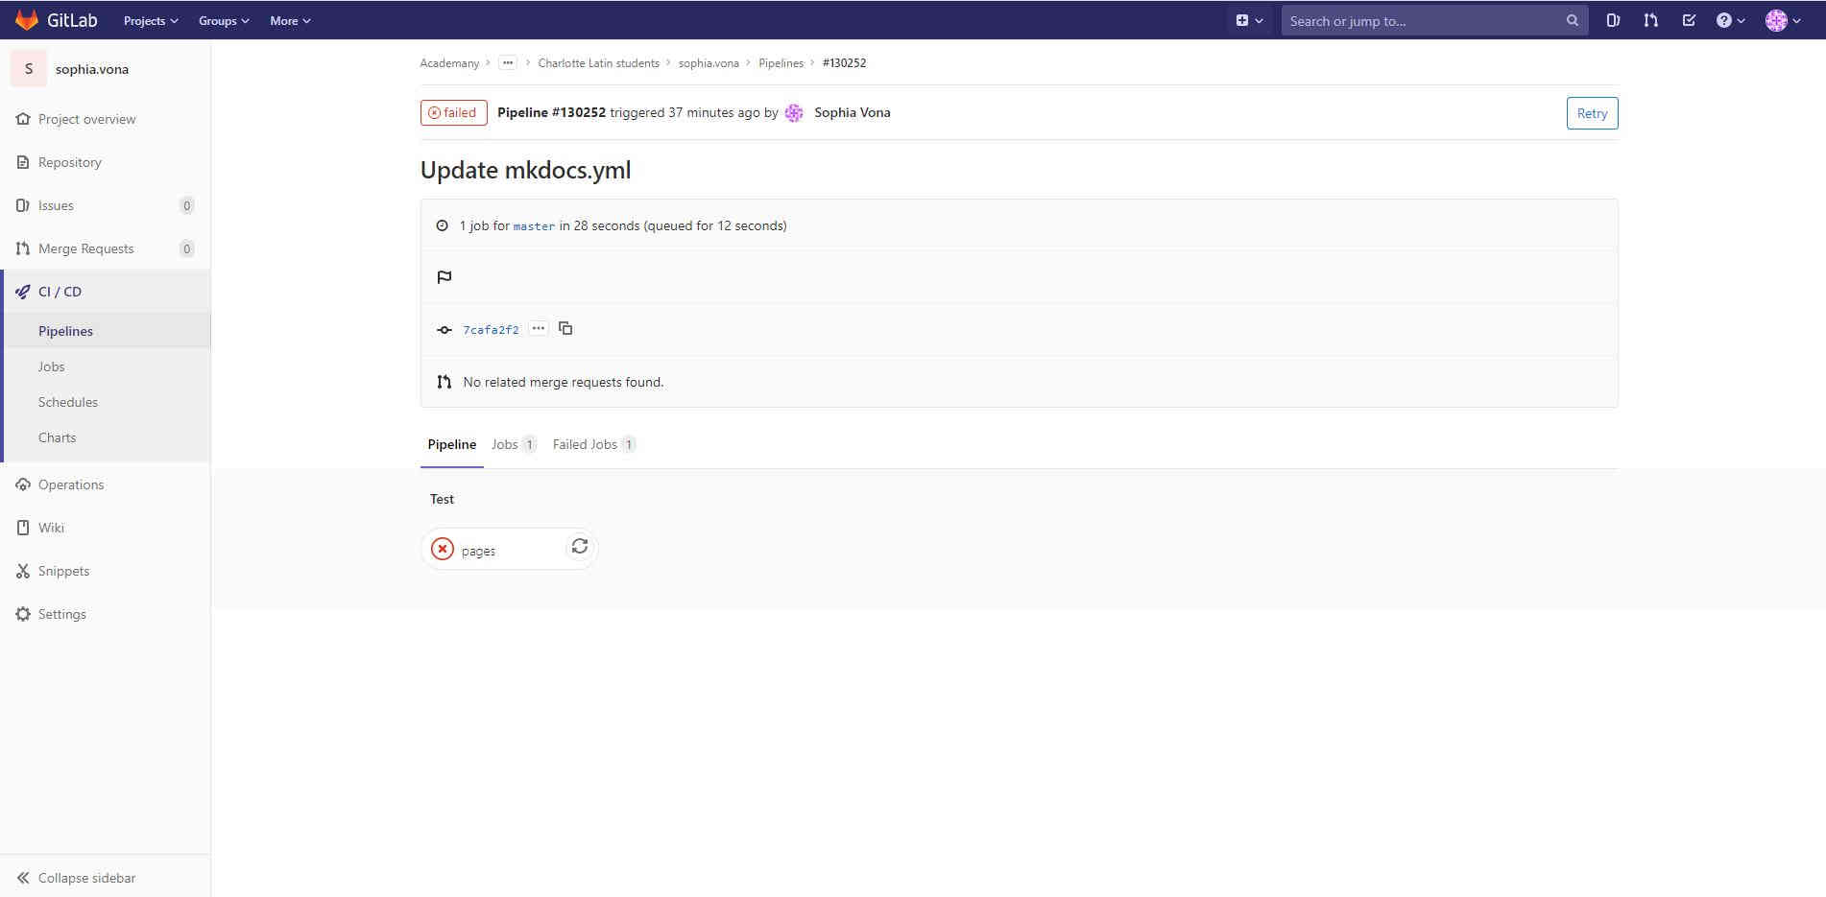The width and height of the screenshot is (1826, 897).
Task: Expand the Projects dropdown
Action: tap(151, 20)
